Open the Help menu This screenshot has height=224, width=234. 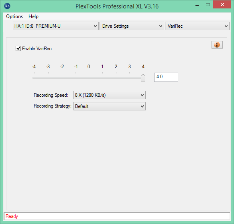(x=33, y=16)
